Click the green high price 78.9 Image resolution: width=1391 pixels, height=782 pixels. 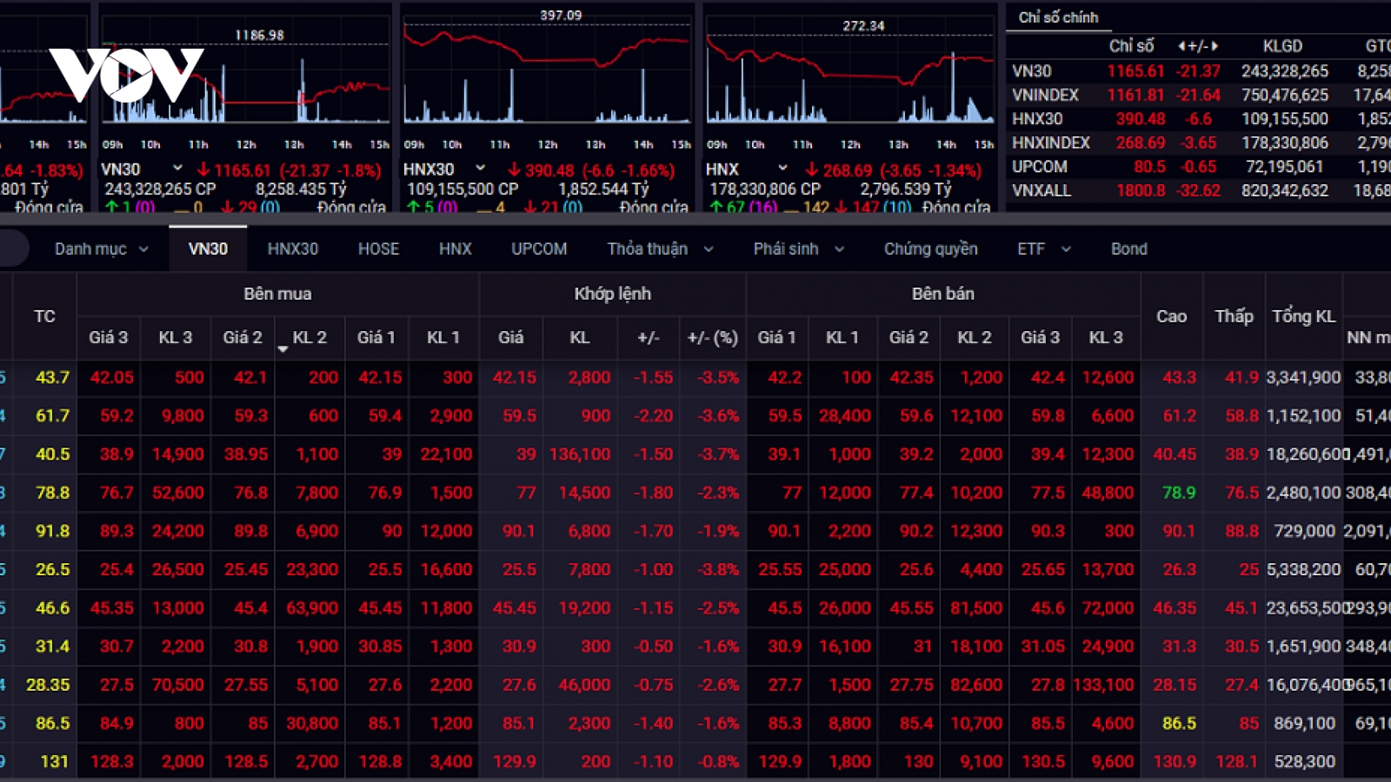click(x=1179, y=493)
